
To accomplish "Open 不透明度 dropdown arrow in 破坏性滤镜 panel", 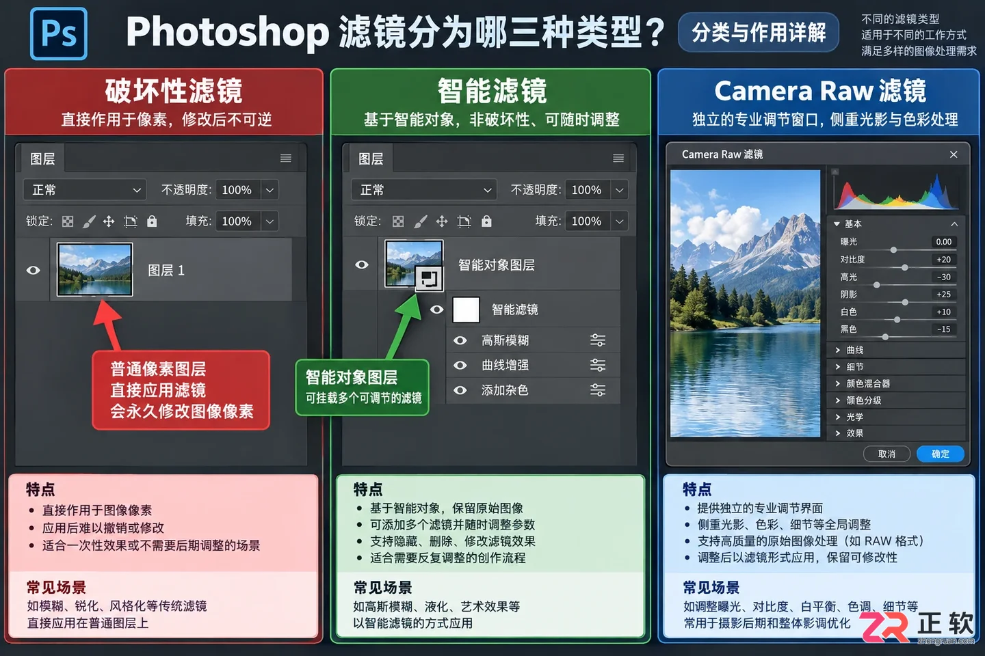I will click(x=270, y=190).
